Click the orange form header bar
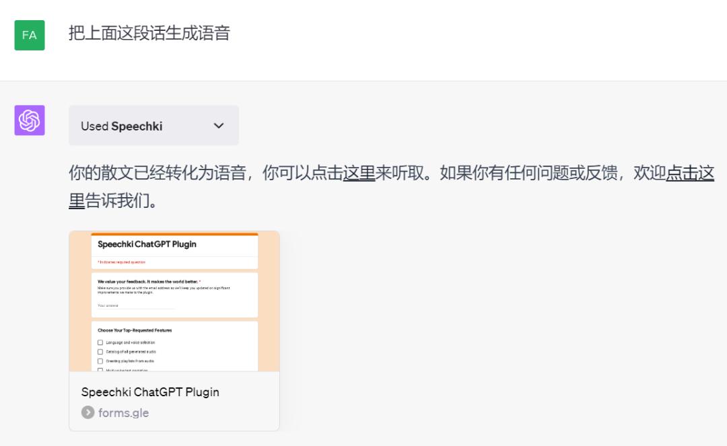 click(x=174, y=233)
